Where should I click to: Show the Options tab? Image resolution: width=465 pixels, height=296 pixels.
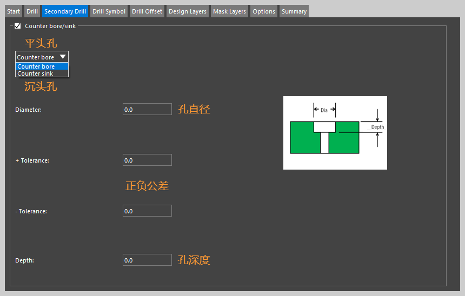(264, 11)
